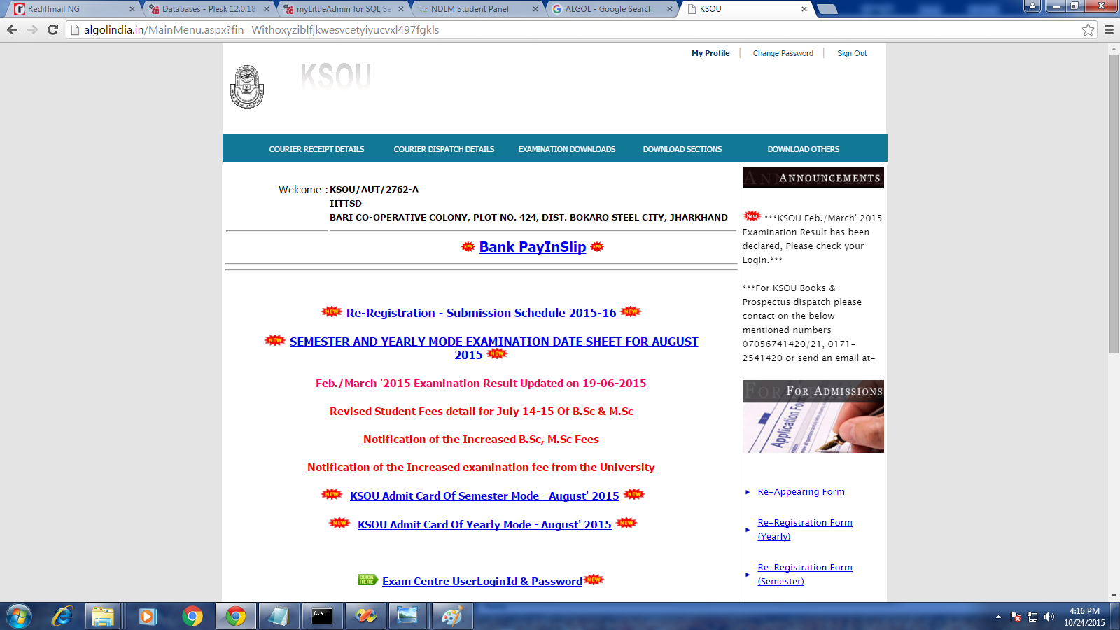Click the For Admissions application form image

[813, 427]
